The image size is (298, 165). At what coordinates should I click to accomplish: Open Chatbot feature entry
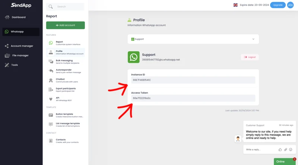coord(66,80)
